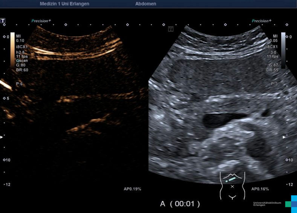This screenshot has width=297, height=213.
Task: Click the AP0.19% acoustic power readout
Action: tap(132, 189)
